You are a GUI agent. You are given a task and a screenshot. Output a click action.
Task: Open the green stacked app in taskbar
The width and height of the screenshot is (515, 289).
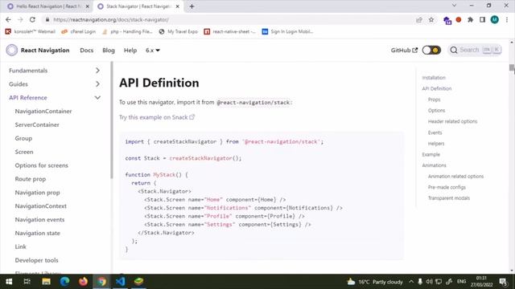pos(139,282)
